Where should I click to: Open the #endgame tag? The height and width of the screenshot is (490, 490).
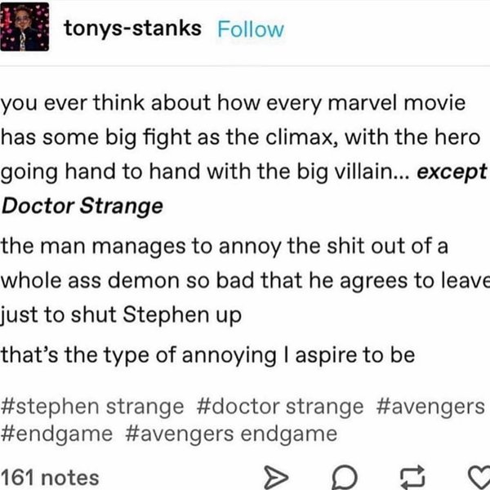[56, 434]
